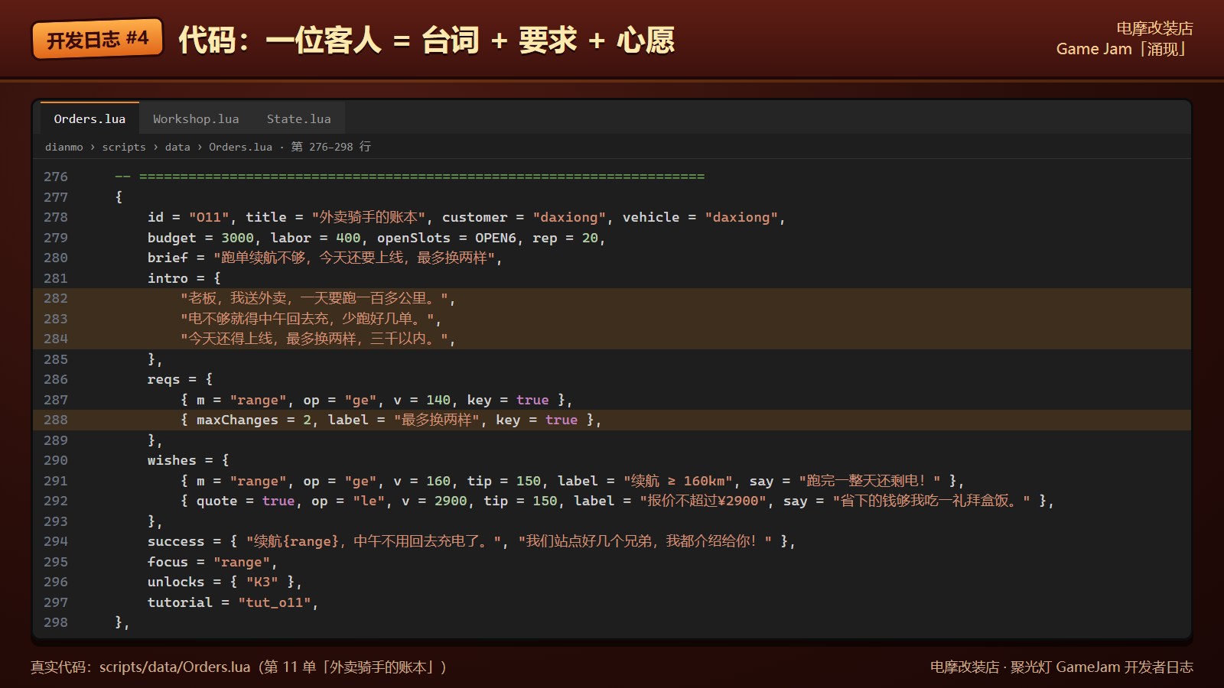1224x688 pixels.
Task: Click the tutorial value "tut_o11"
Action: pyautogui.click(x=275, y=602)
